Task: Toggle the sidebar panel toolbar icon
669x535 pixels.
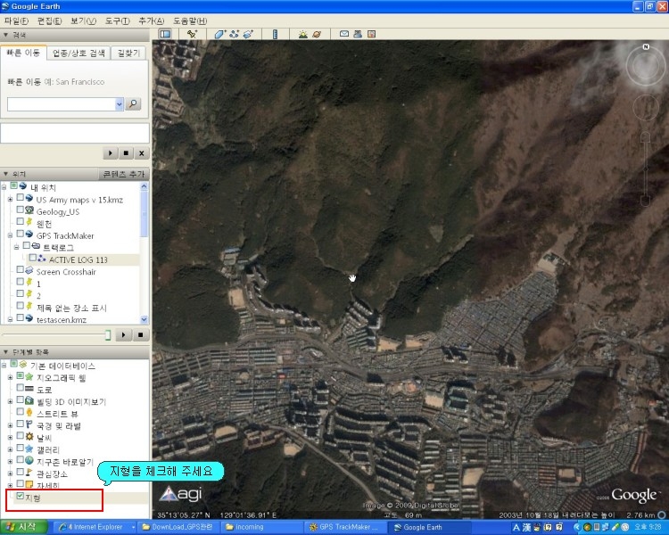Action: click(x=165, y=34)
